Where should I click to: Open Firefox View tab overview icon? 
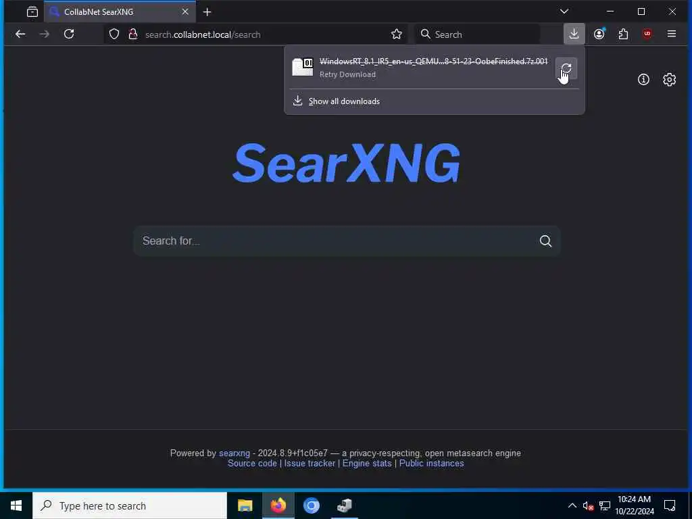click(x=32, y=12)
